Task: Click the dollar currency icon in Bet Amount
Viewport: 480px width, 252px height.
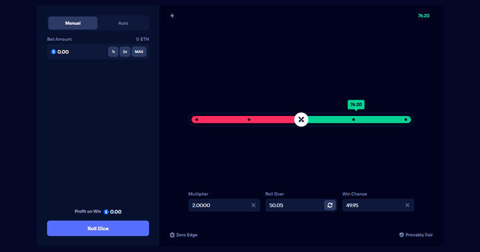Action: [53, 52]
